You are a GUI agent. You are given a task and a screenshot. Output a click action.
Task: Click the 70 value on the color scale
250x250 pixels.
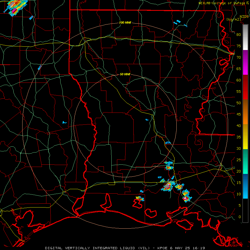coord(239,57)
